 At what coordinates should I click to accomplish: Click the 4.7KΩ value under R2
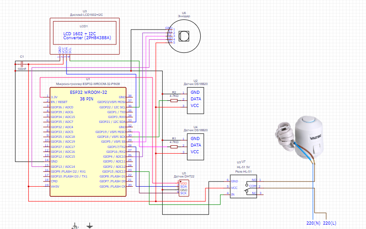click(x=174, y=96)
